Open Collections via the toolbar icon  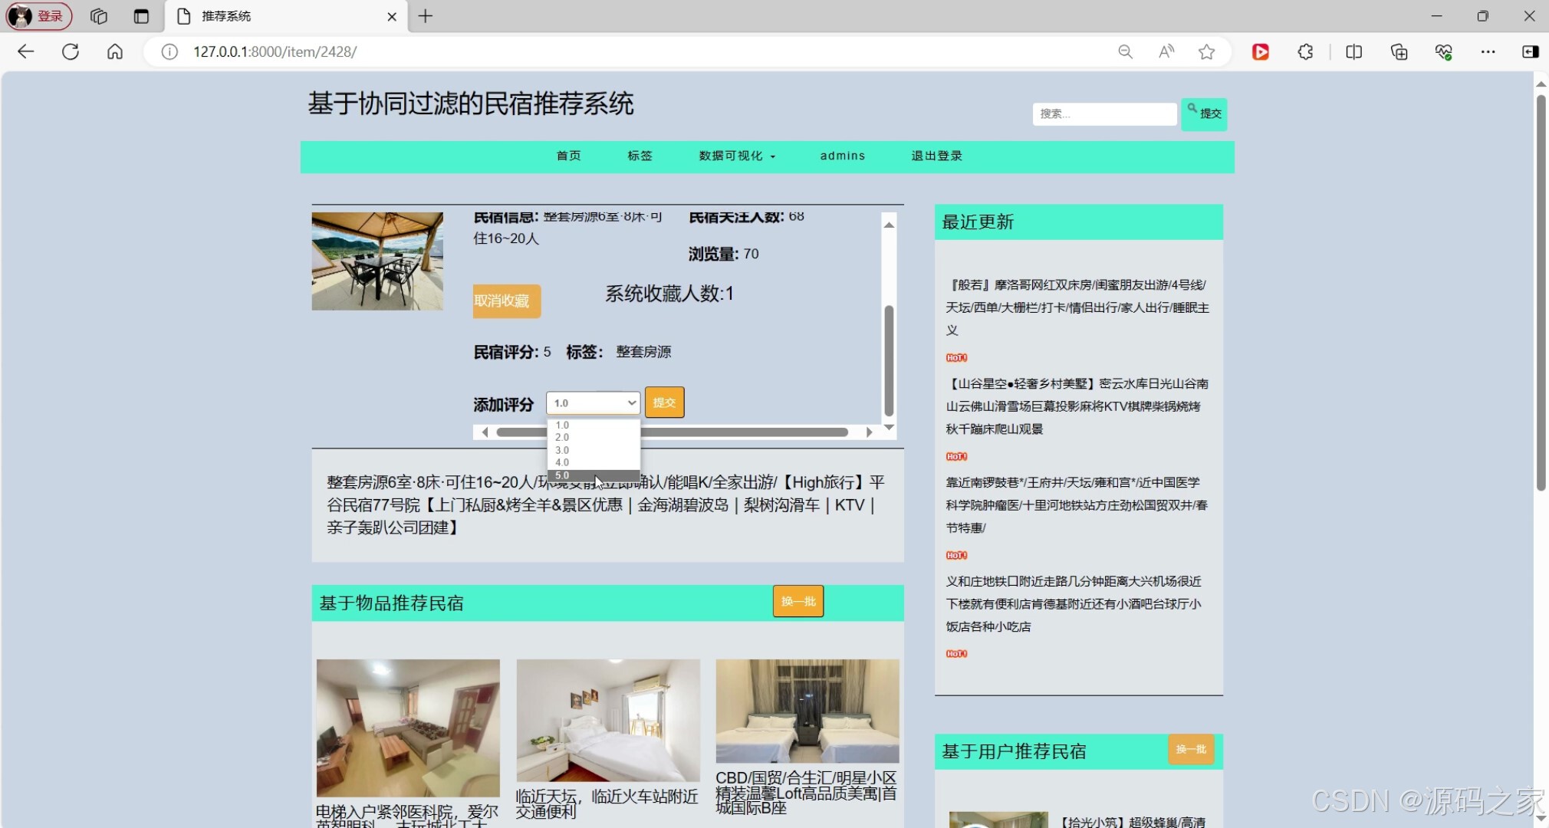(1399, 51)
